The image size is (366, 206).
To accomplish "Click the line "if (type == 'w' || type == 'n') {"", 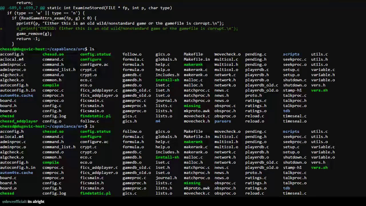I will pyautogui.click(x=46, y=13).
